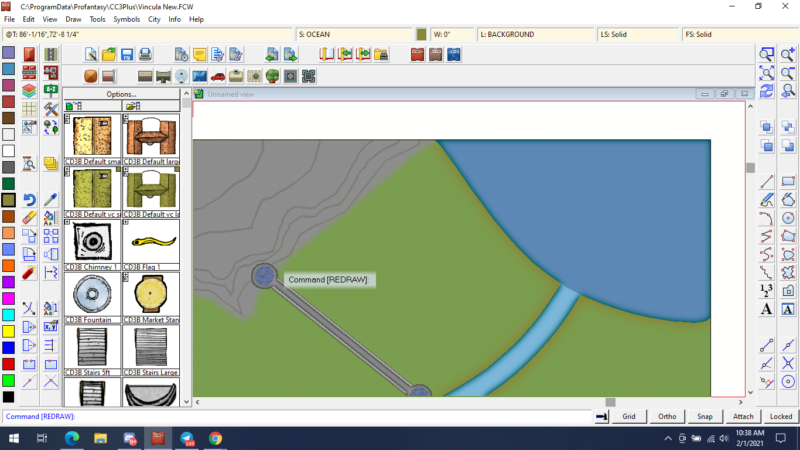This screenshot has height=450, width=800.
Task: Click the Zoom Extents icon
Action: click(767, 73)
